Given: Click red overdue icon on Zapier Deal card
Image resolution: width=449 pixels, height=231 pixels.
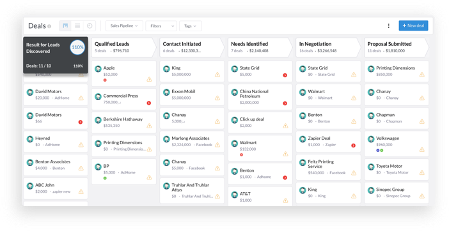Looking at the screenshot, I should click(353, 145).
